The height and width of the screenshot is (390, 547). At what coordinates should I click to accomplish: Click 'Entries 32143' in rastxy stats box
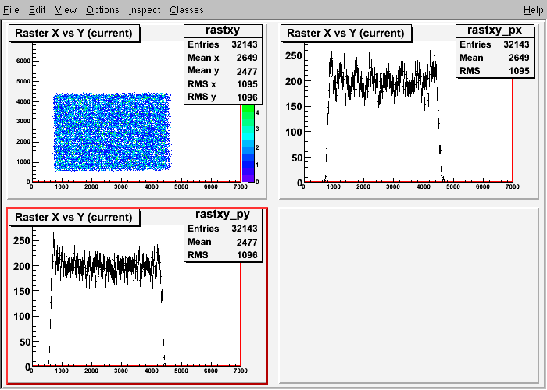tap(223, 44)
